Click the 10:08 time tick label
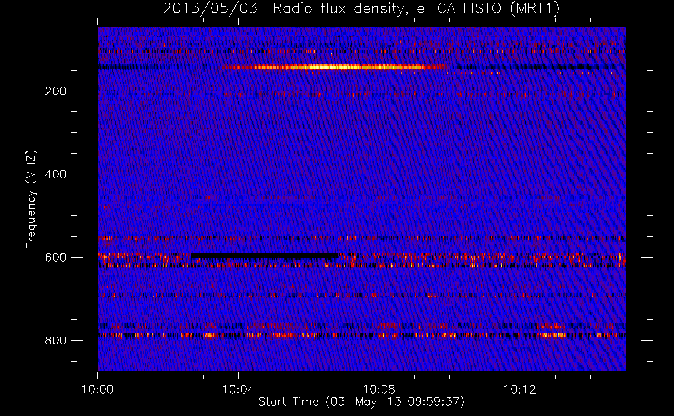Viewport: 674px width, 416px height. point(379,390)
